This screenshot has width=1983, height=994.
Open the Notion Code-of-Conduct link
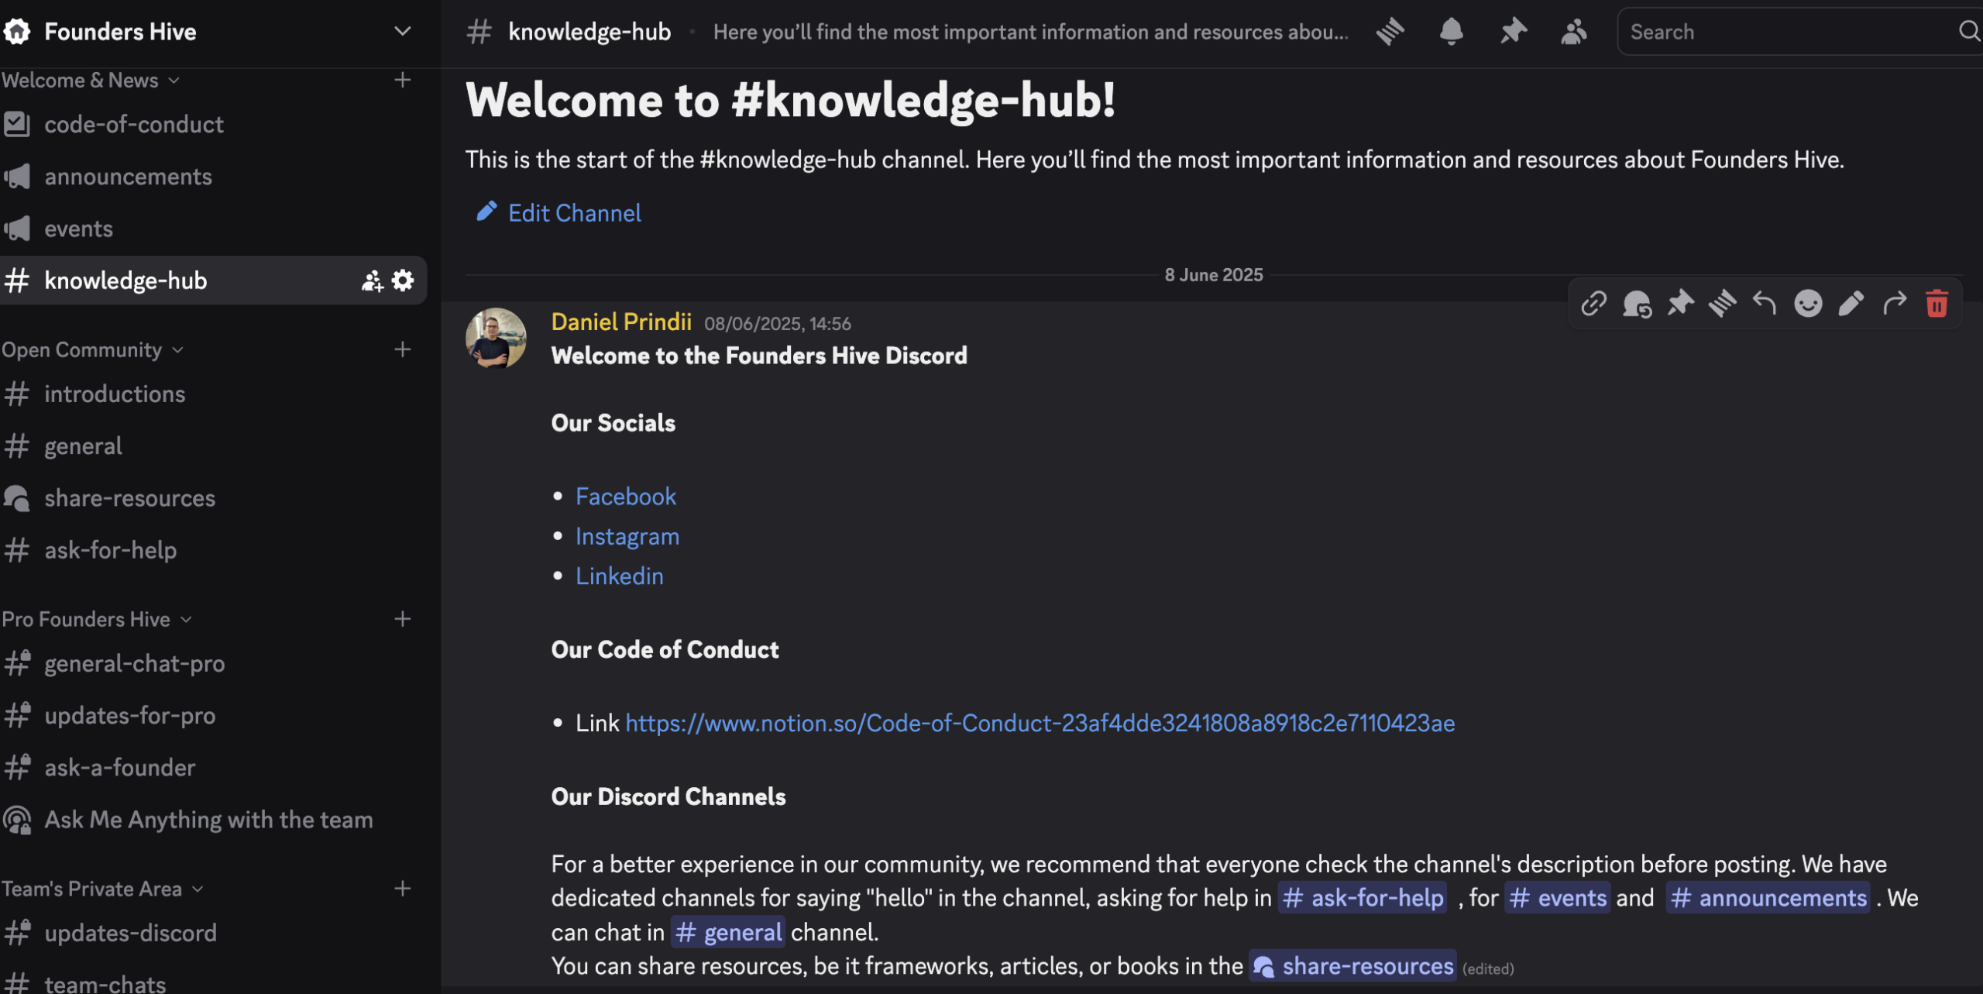[x=1040, y=723]
